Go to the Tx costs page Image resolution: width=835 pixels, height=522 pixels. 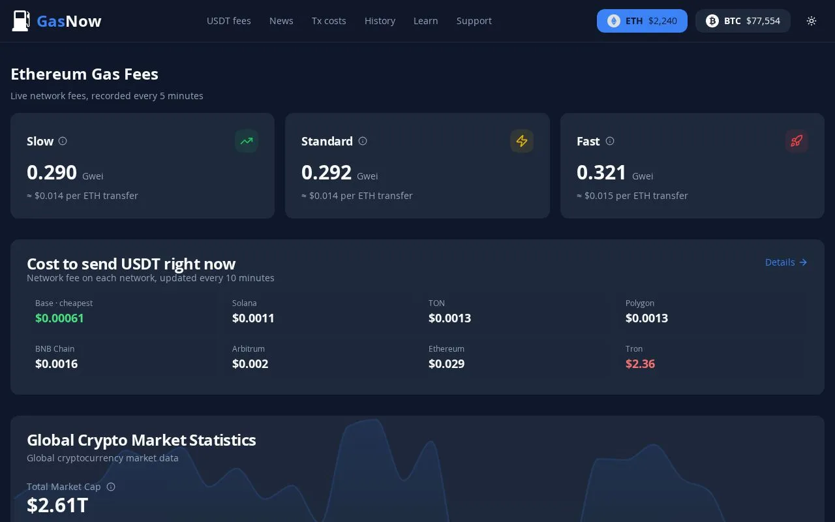tap(329, 21)
